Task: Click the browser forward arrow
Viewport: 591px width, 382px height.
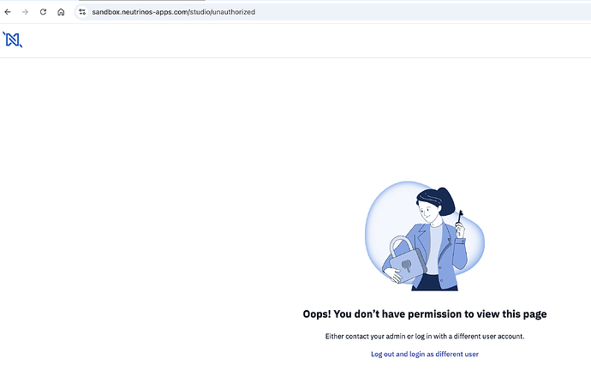Action: coord(25,12)
